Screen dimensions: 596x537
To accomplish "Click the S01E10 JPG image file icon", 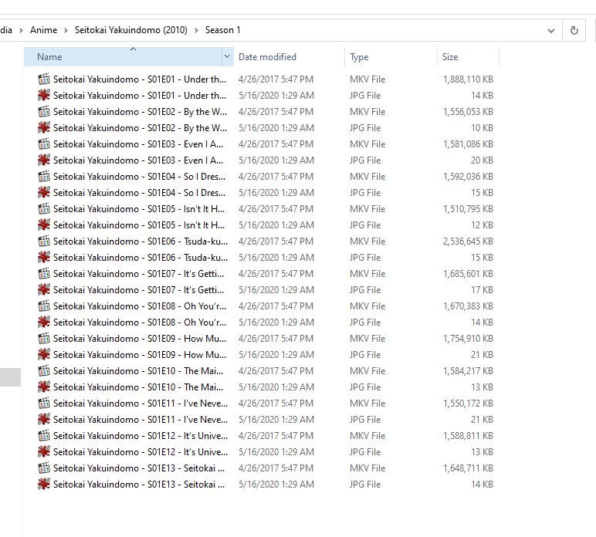I will (44, 387).
